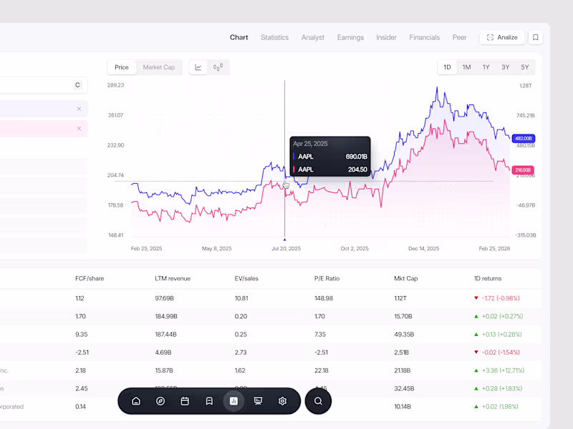Select the bar chart icon in dock
This screenshot has height=429, width=573.
tap(233, 401)
